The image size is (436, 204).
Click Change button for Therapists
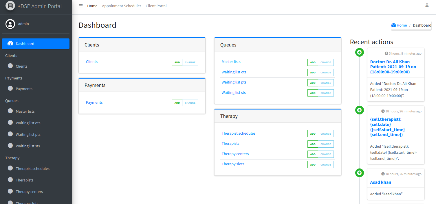click(x=326, y=144)
